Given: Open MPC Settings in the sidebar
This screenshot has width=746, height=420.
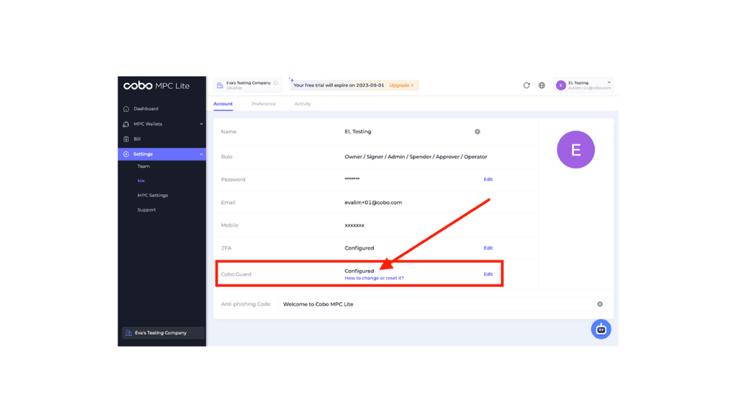Looking at the screenshot, I should (x=153, y=195).
